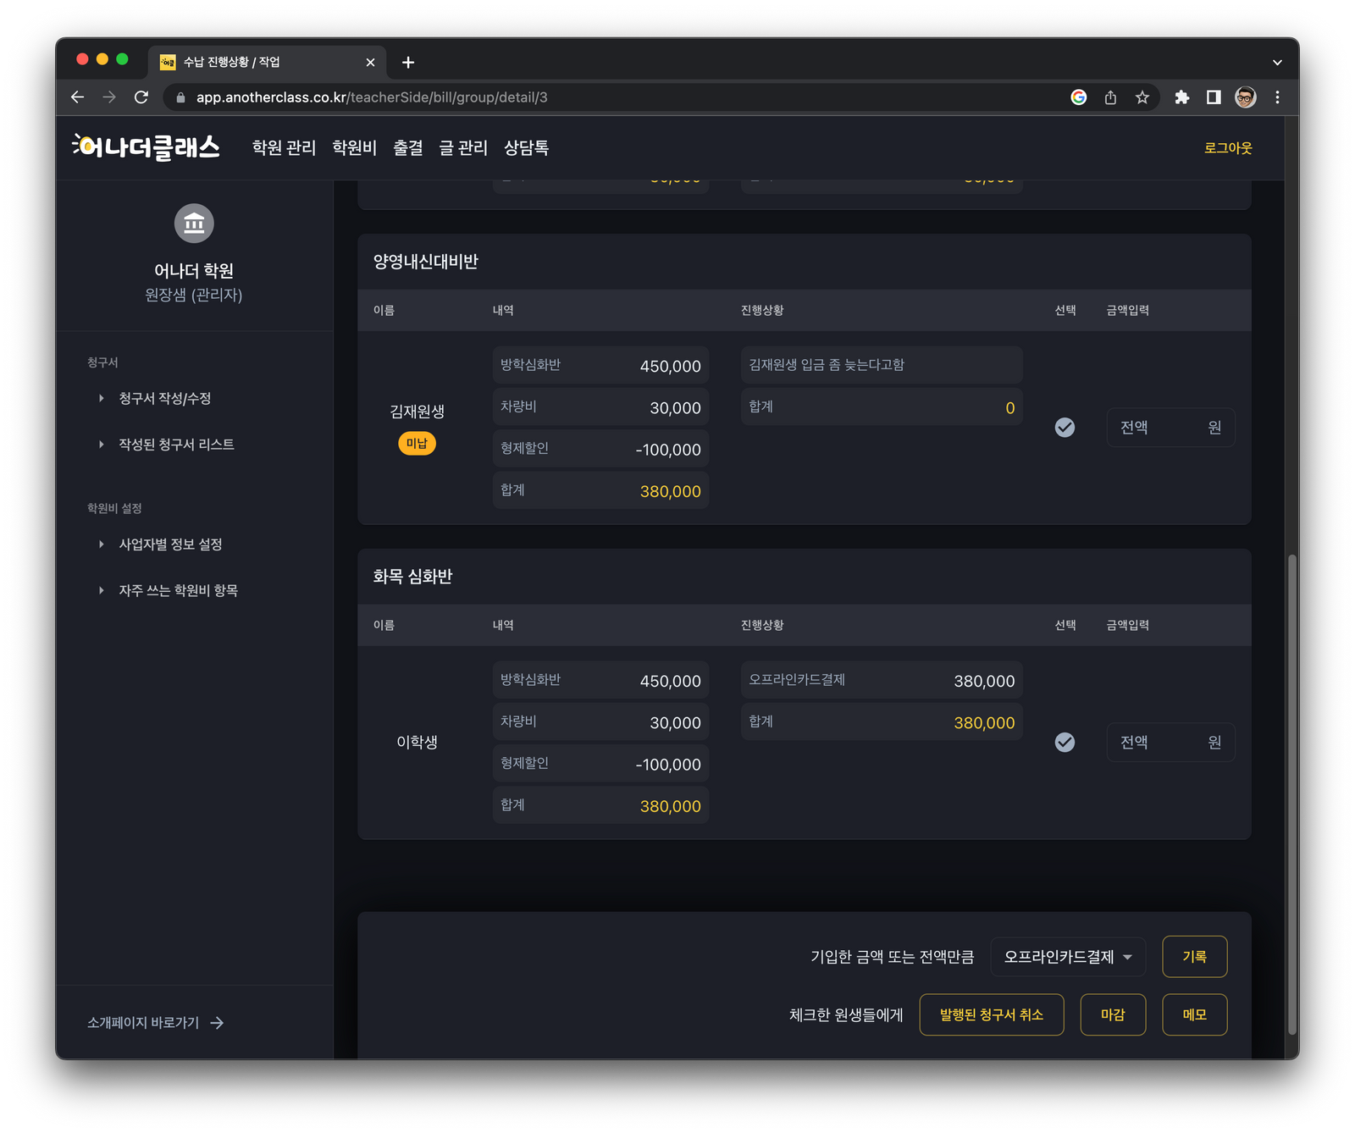
Task: Click the 발행된 청구서 취소 button
Action: tap(991, 1014)
